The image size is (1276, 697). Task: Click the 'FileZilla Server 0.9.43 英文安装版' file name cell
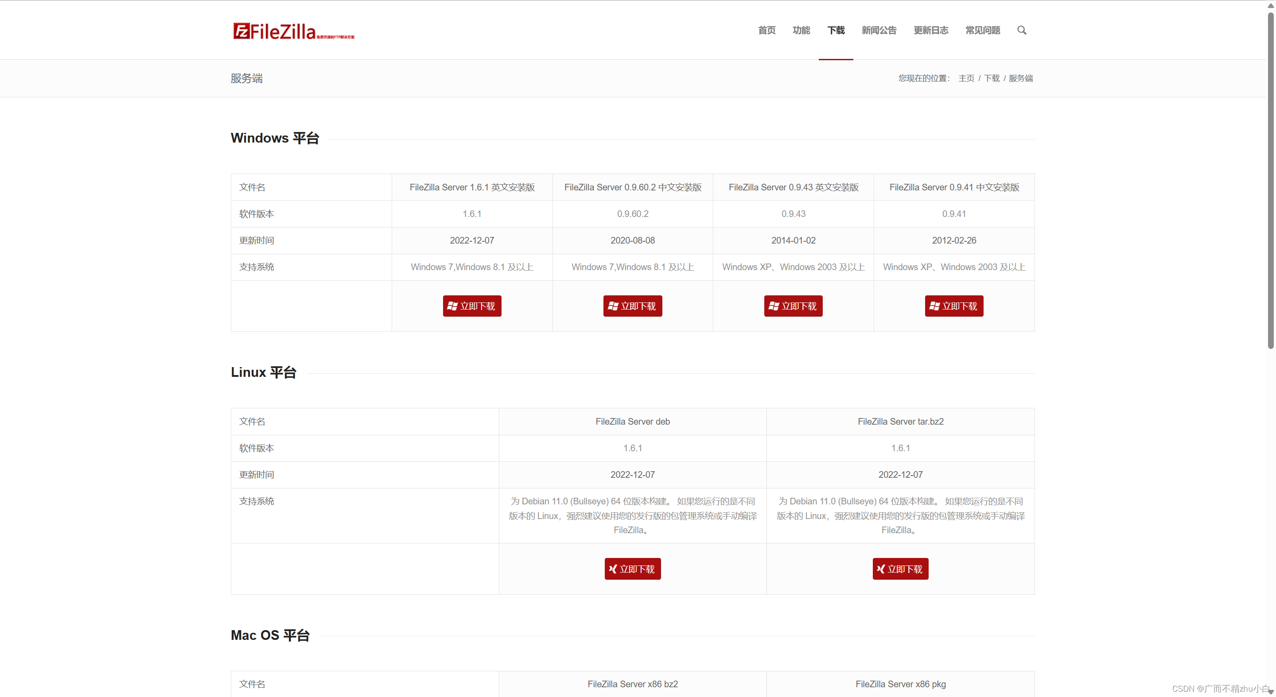pyautogui.click(x=794, y=187)
